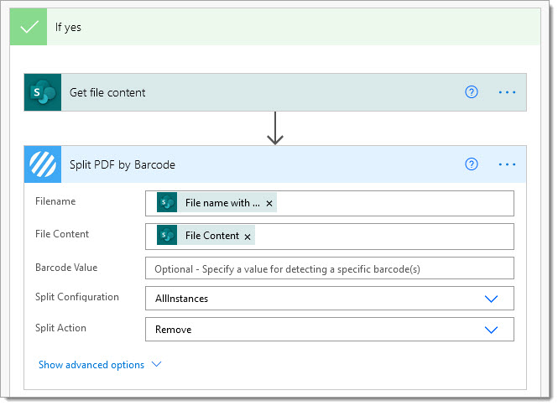Image resolution: width=558 pixels, height=406 pixels.
Task: Open the ellipsis menu for Split PDF by Barcode
Action: tap(507, 164)
